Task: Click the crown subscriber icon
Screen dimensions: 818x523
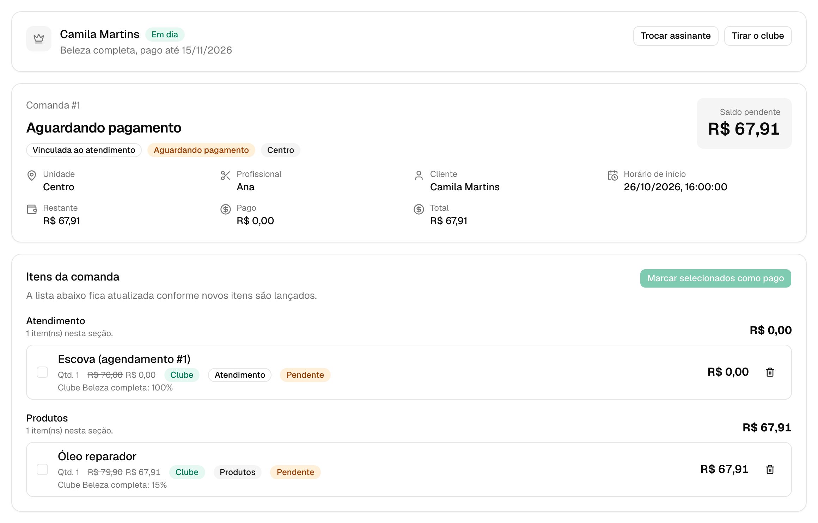Action: click(x=39, y=39)
